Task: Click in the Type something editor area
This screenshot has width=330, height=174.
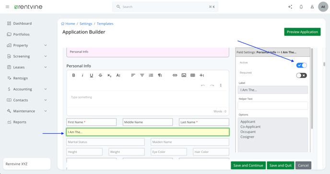Action: coord(148,99)
